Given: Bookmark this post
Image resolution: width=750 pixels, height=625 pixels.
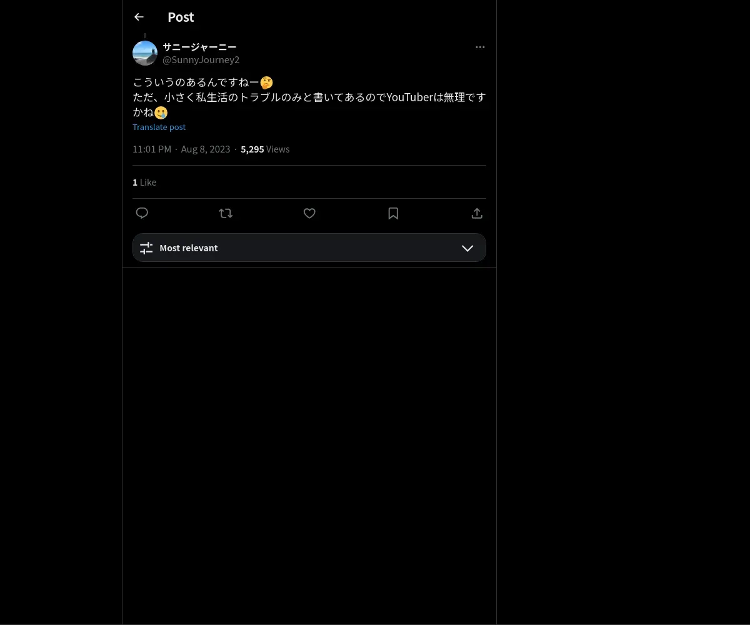Looking at the screenshot, I should [x=393, y=213].
